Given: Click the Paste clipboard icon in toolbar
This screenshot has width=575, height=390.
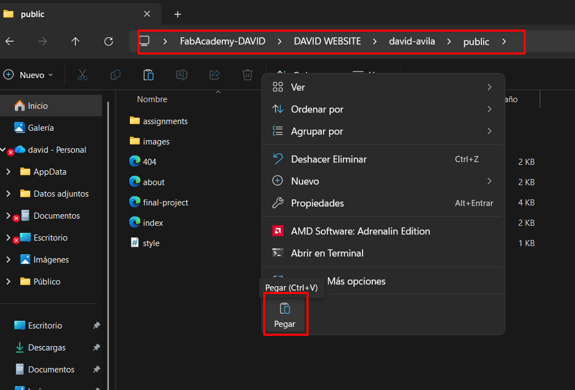Looking at the screenshot, I should 149,75.
